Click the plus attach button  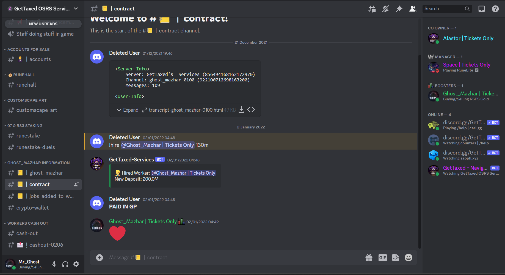pos(100,257)
